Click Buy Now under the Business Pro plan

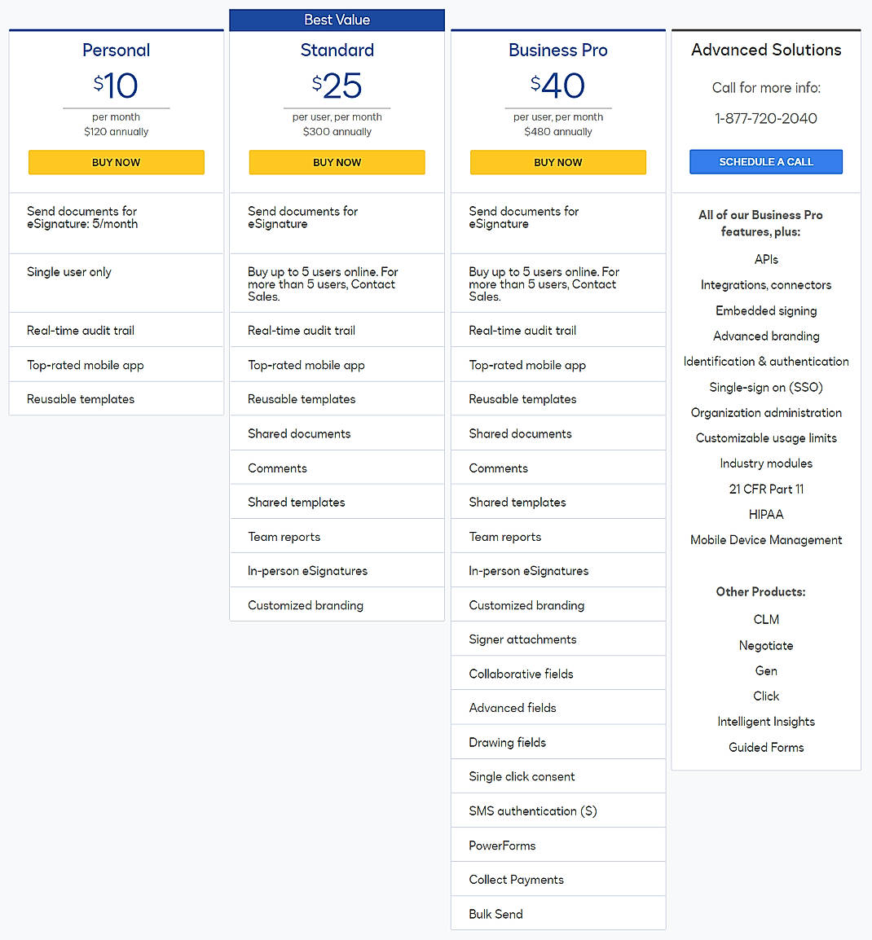coord(557,162)
